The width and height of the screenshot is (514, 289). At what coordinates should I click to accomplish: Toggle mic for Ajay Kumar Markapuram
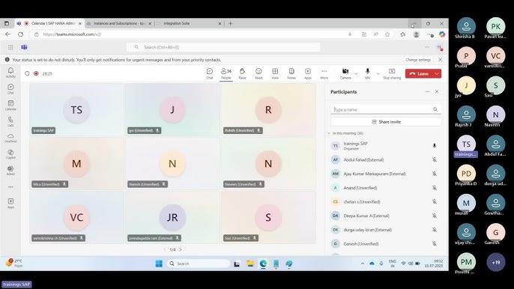tap(435, 174)
